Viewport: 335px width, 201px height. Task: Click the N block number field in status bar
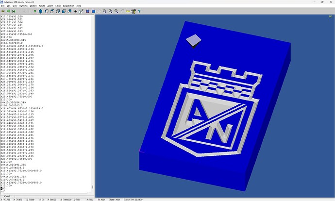[103, 200]
